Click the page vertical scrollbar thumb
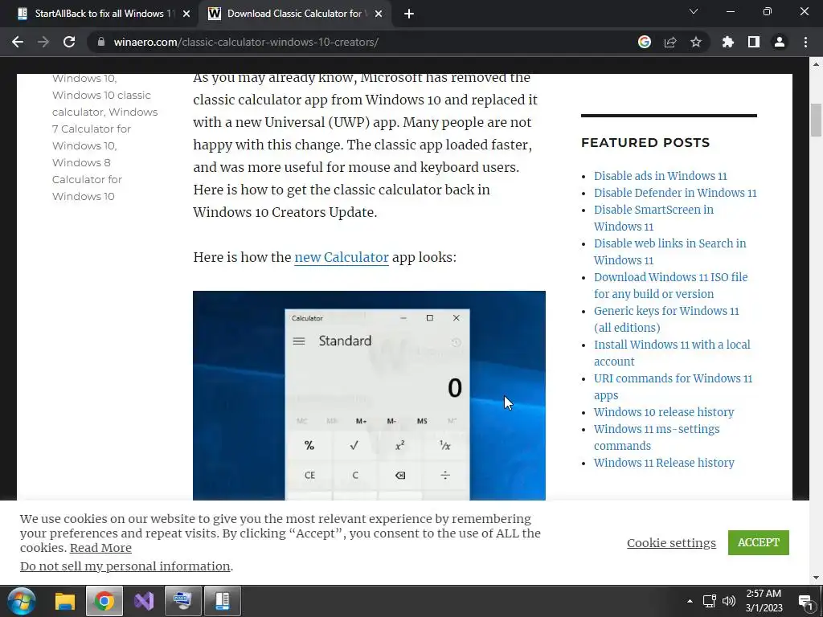823x617 pixels. (816, 120)
